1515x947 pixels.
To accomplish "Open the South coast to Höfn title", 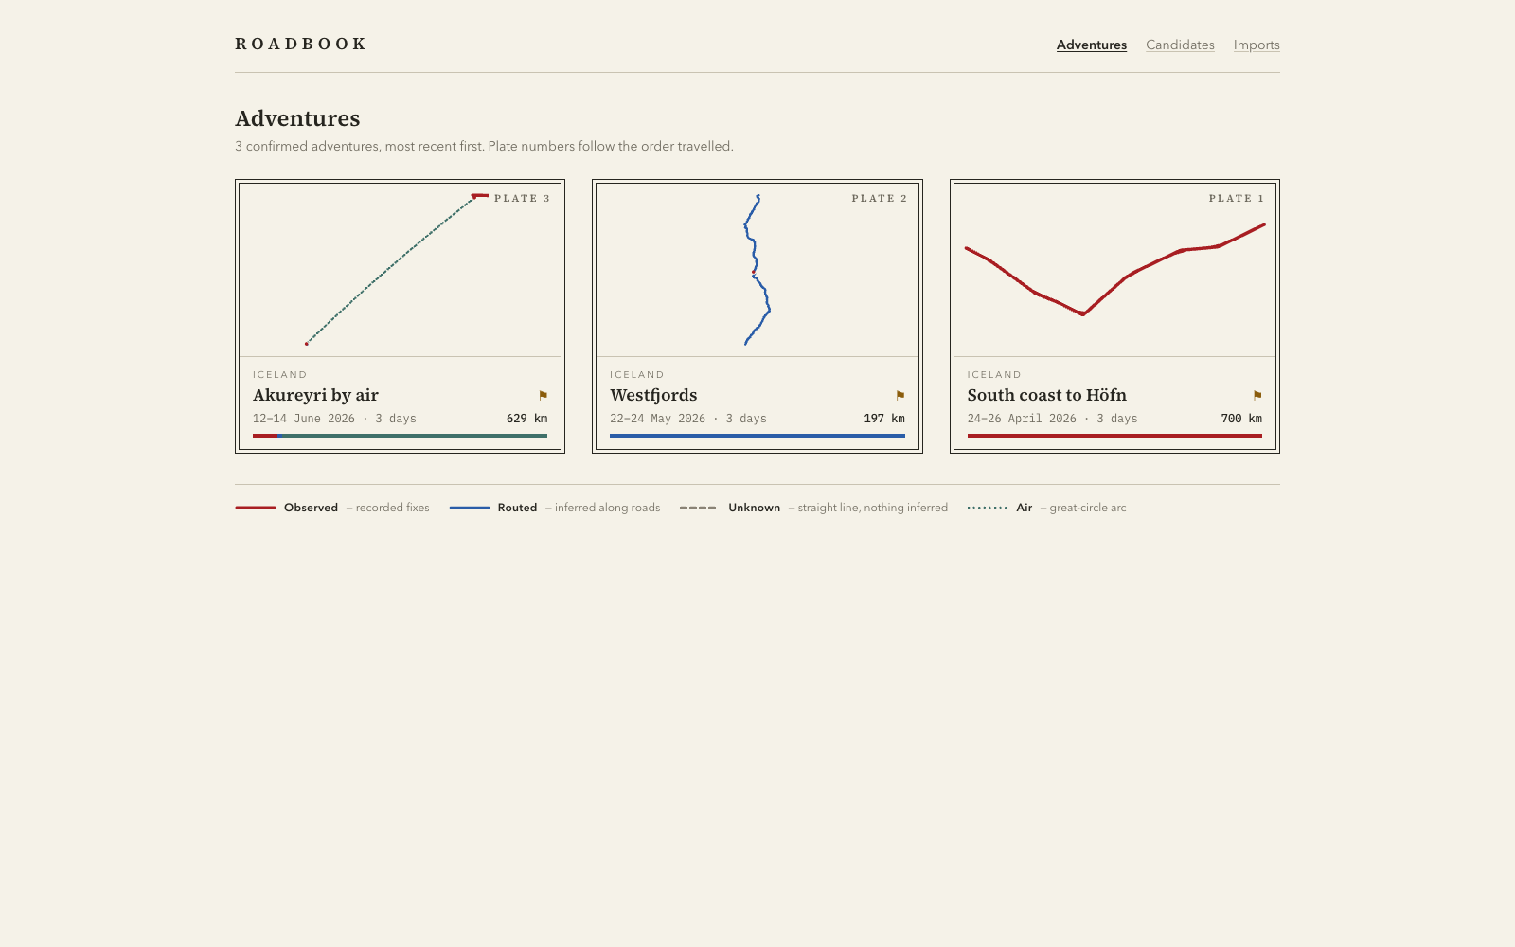I will tap(1046, 395).
